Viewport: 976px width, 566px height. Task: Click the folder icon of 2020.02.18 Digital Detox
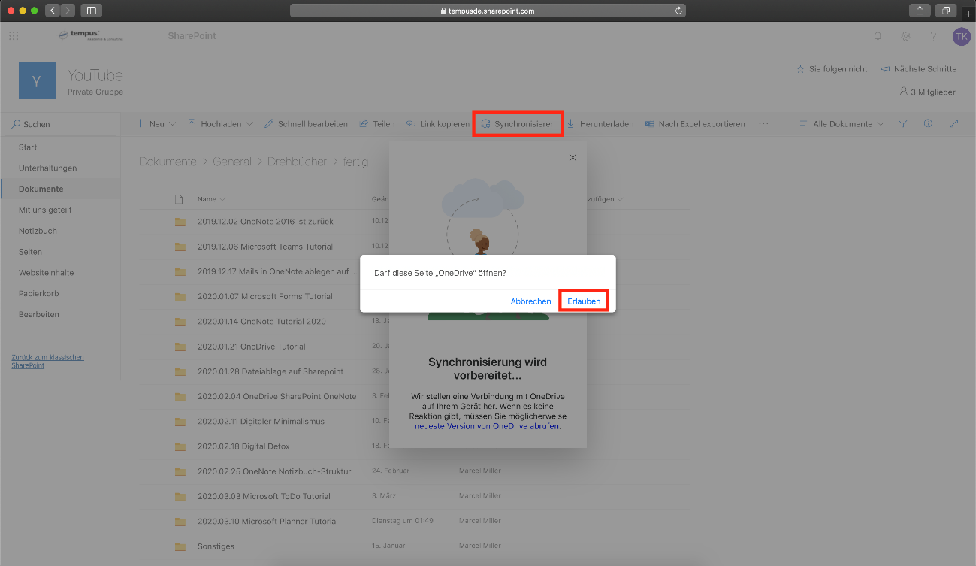[x=180, y=446]
